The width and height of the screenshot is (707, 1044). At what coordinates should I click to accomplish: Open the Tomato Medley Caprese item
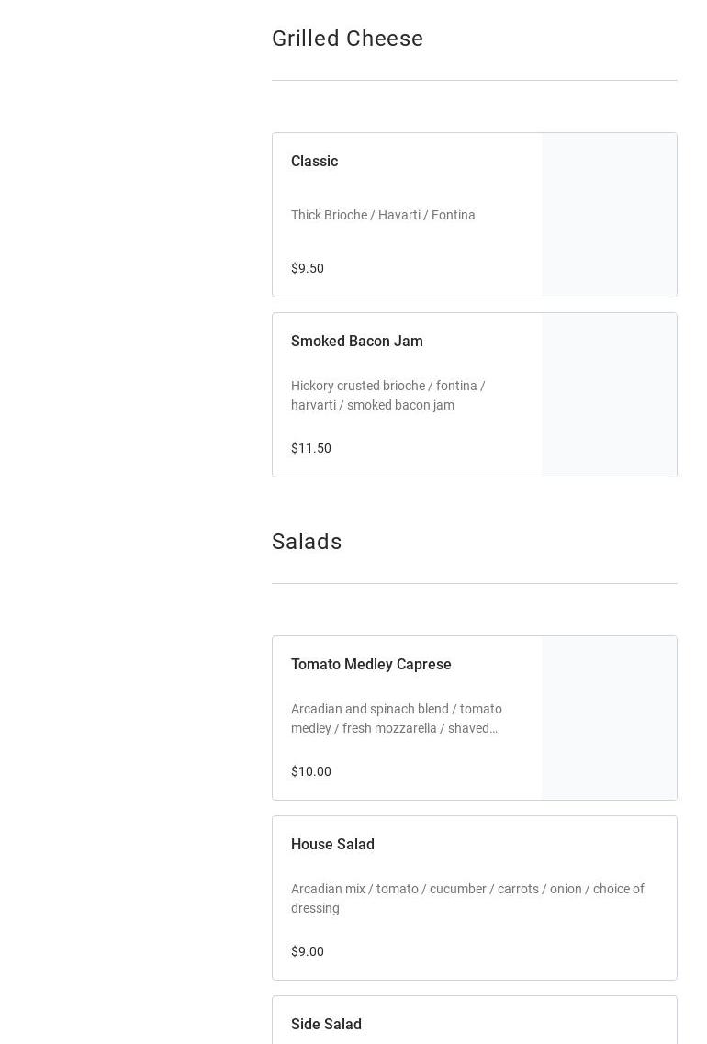click(371, 665)
